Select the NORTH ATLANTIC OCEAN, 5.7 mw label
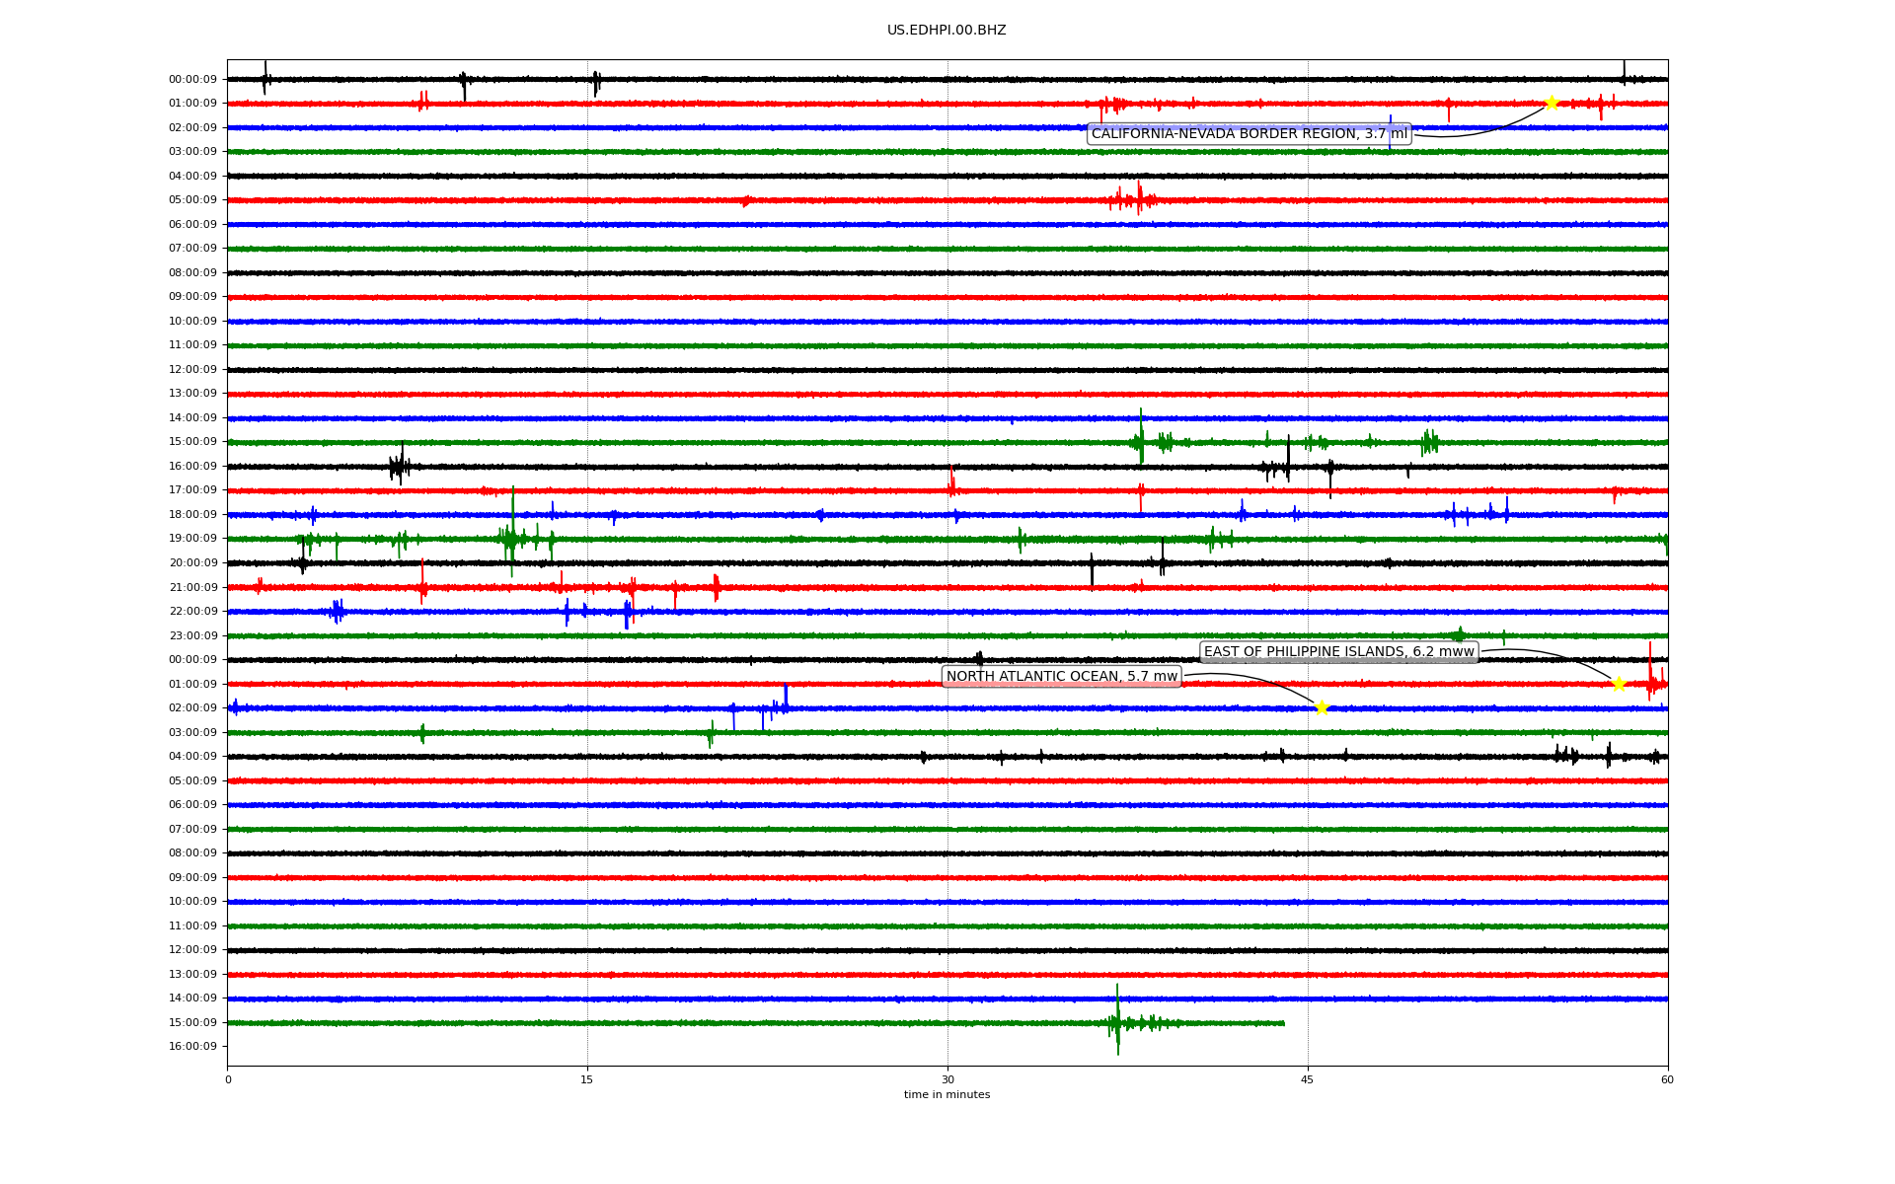Screen dimensions: 1895x1184 [x=1062, y=677]
